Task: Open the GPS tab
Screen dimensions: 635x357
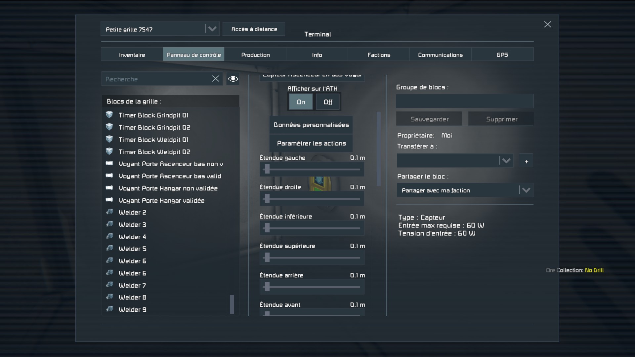Action: [x=502, y=55]
